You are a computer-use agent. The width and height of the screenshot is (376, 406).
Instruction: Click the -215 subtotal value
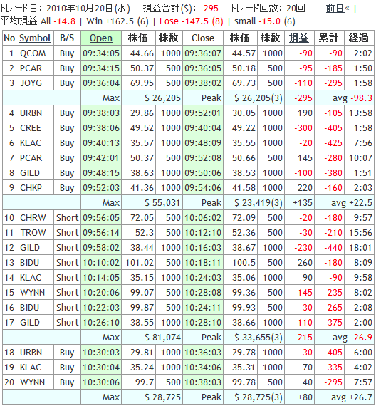click(x=303, y=338)
